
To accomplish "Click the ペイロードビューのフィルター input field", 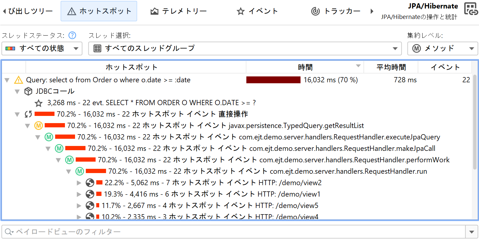I will pos(233,232).
